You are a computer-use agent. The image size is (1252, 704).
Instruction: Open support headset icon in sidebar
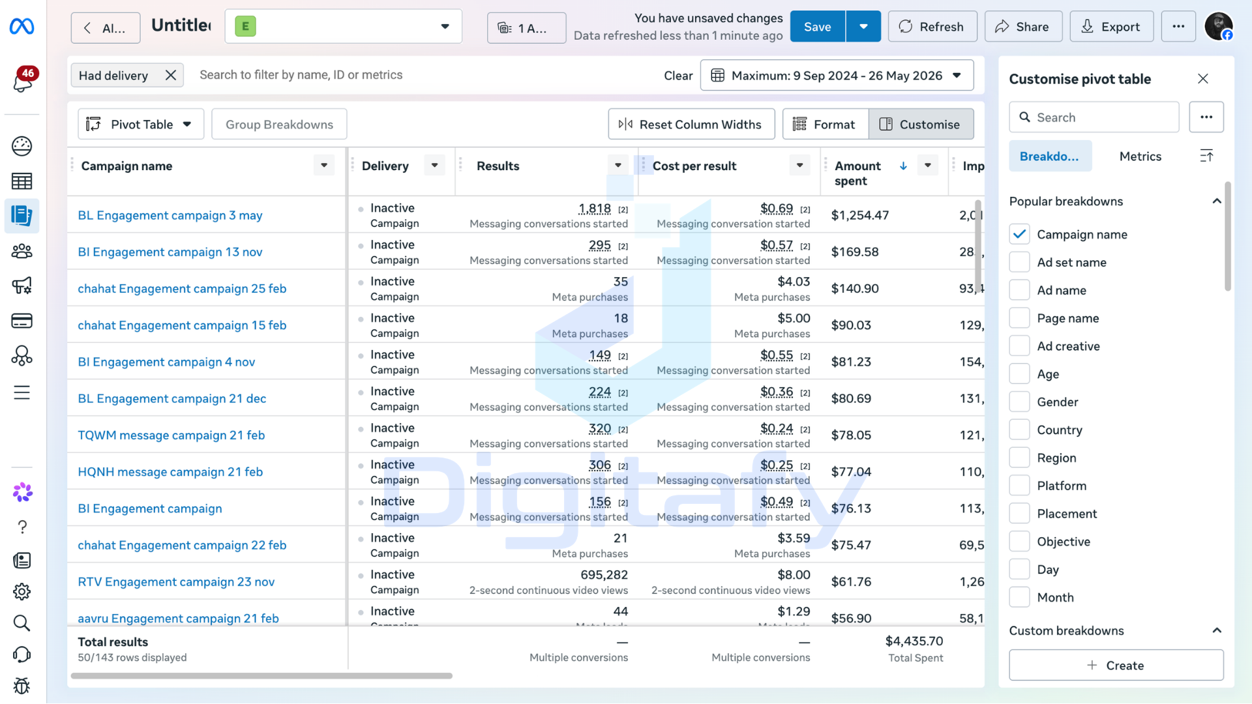pos(22,654)
